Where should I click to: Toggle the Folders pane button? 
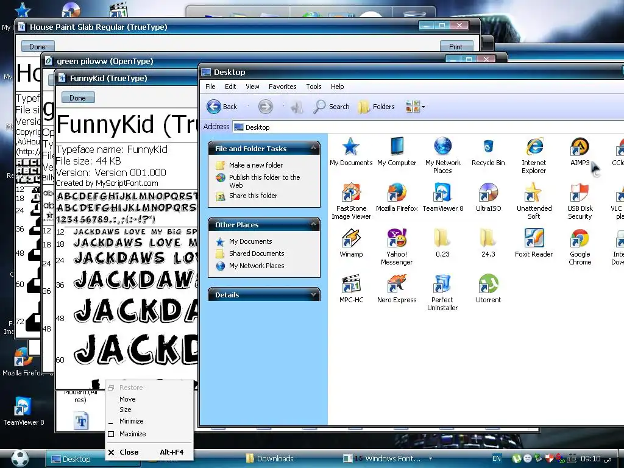tap(376, 107)
